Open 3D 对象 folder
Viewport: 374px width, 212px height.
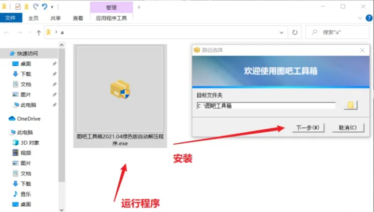click(x=29, y=142)
